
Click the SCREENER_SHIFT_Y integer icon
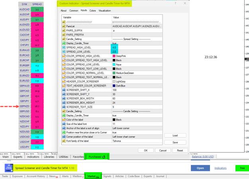pos(64,94)
